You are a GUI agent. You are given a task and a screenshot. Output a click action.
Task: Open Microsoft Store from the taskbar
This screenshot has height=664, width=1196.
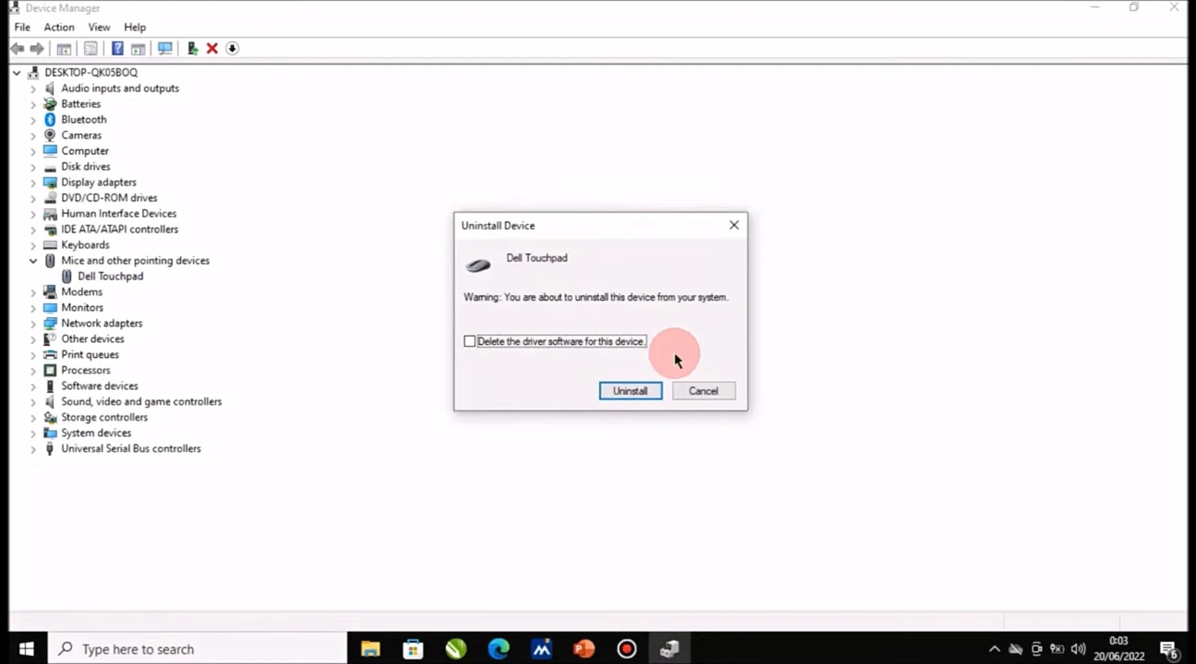coord(413,649)
